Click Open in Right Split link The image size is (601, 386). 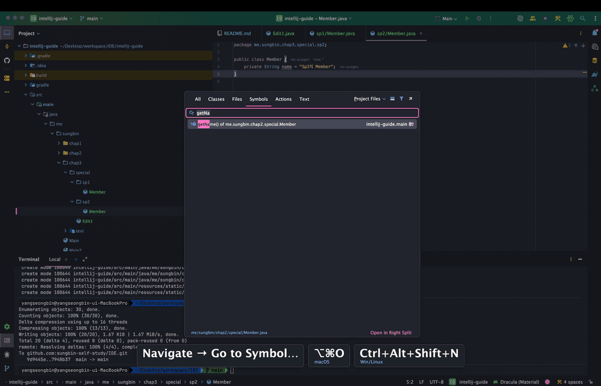click(390, 333)
